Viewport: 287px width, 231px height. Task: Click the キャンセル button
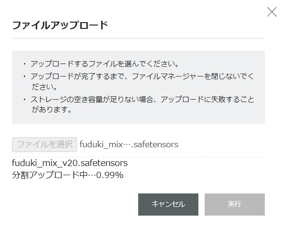click(168, 205)
